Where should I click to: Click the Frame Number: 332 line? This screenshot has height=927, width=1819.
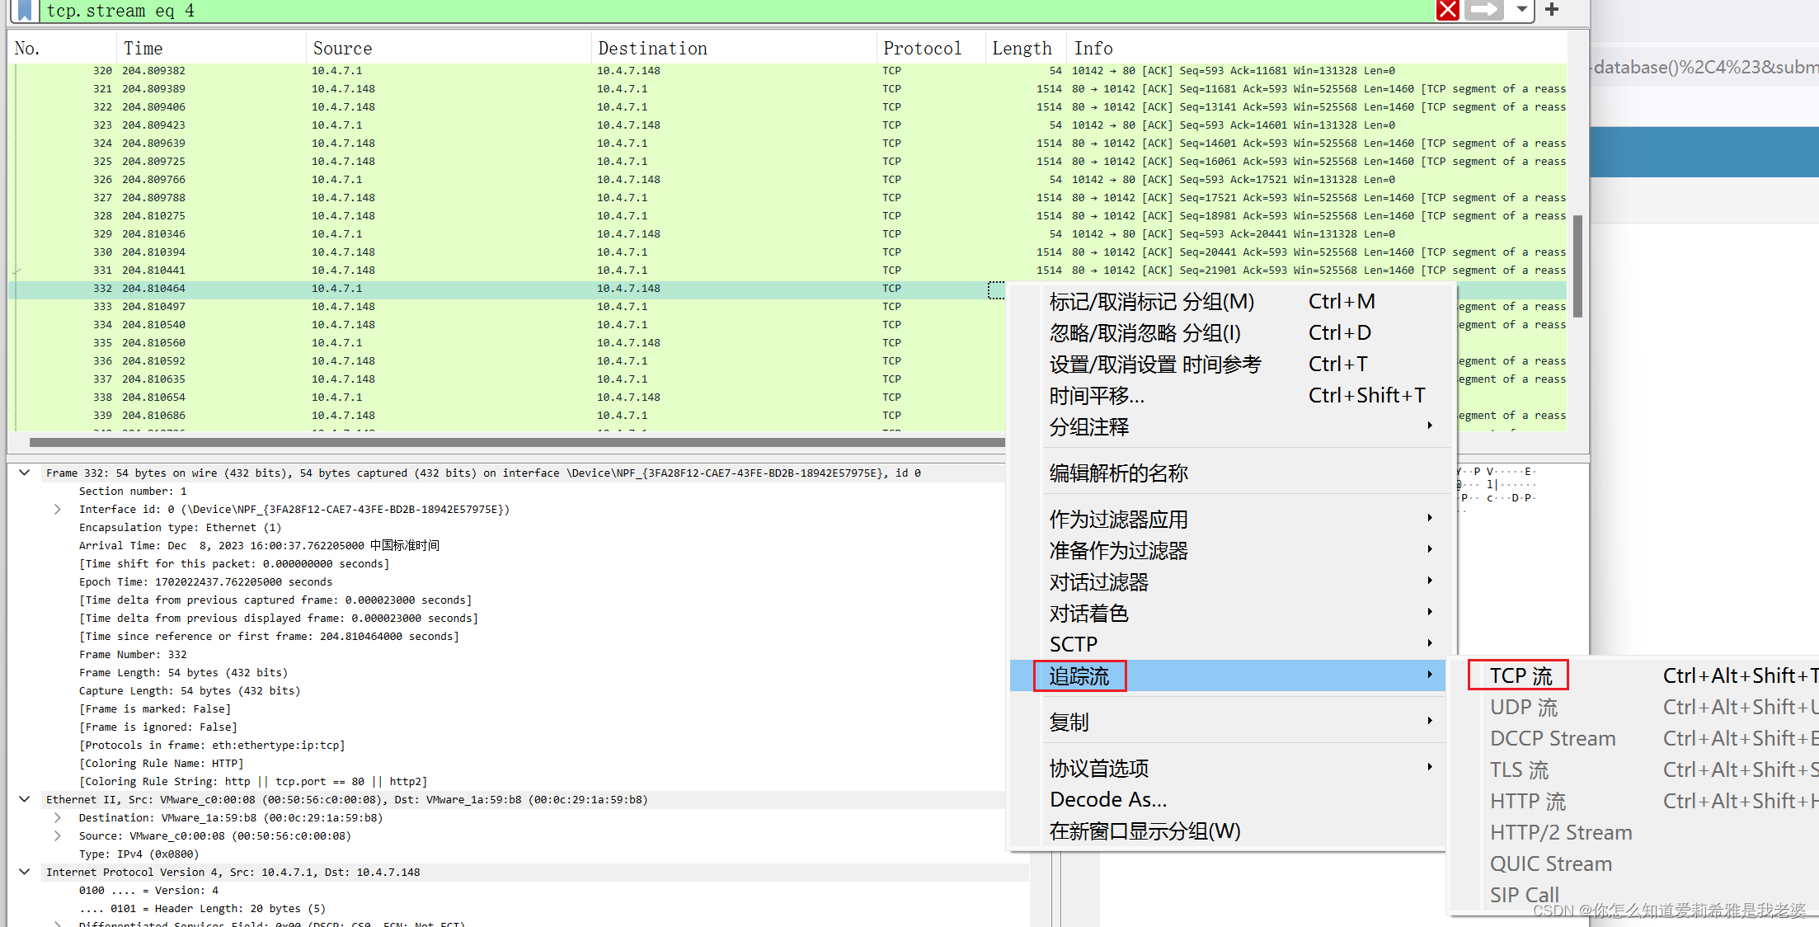click(x=133, y=655)
